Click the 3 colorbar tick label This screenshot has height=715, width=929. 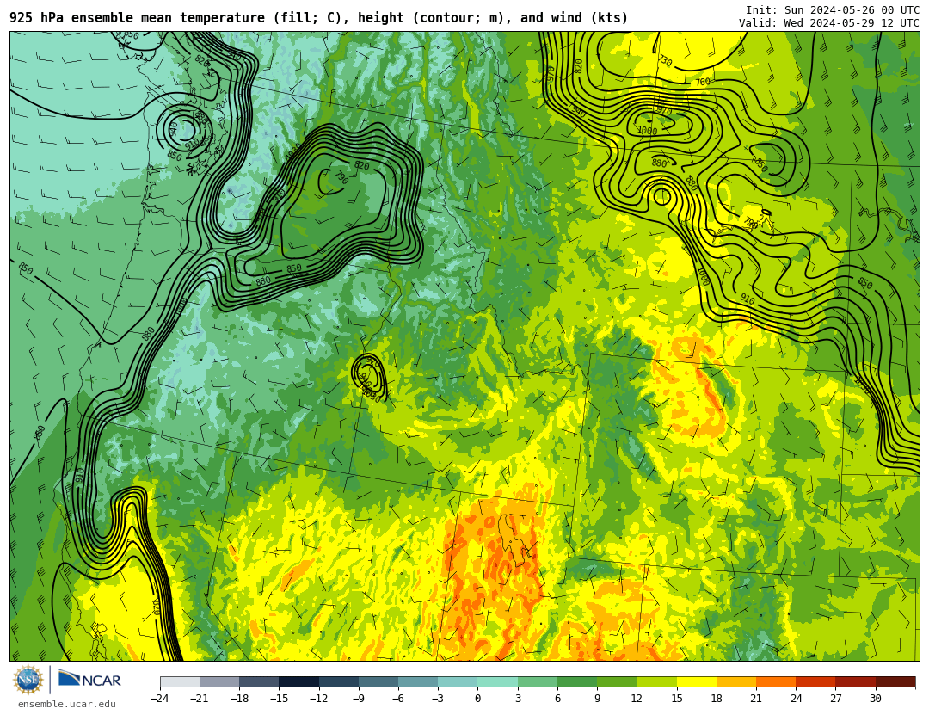(518, 699)
